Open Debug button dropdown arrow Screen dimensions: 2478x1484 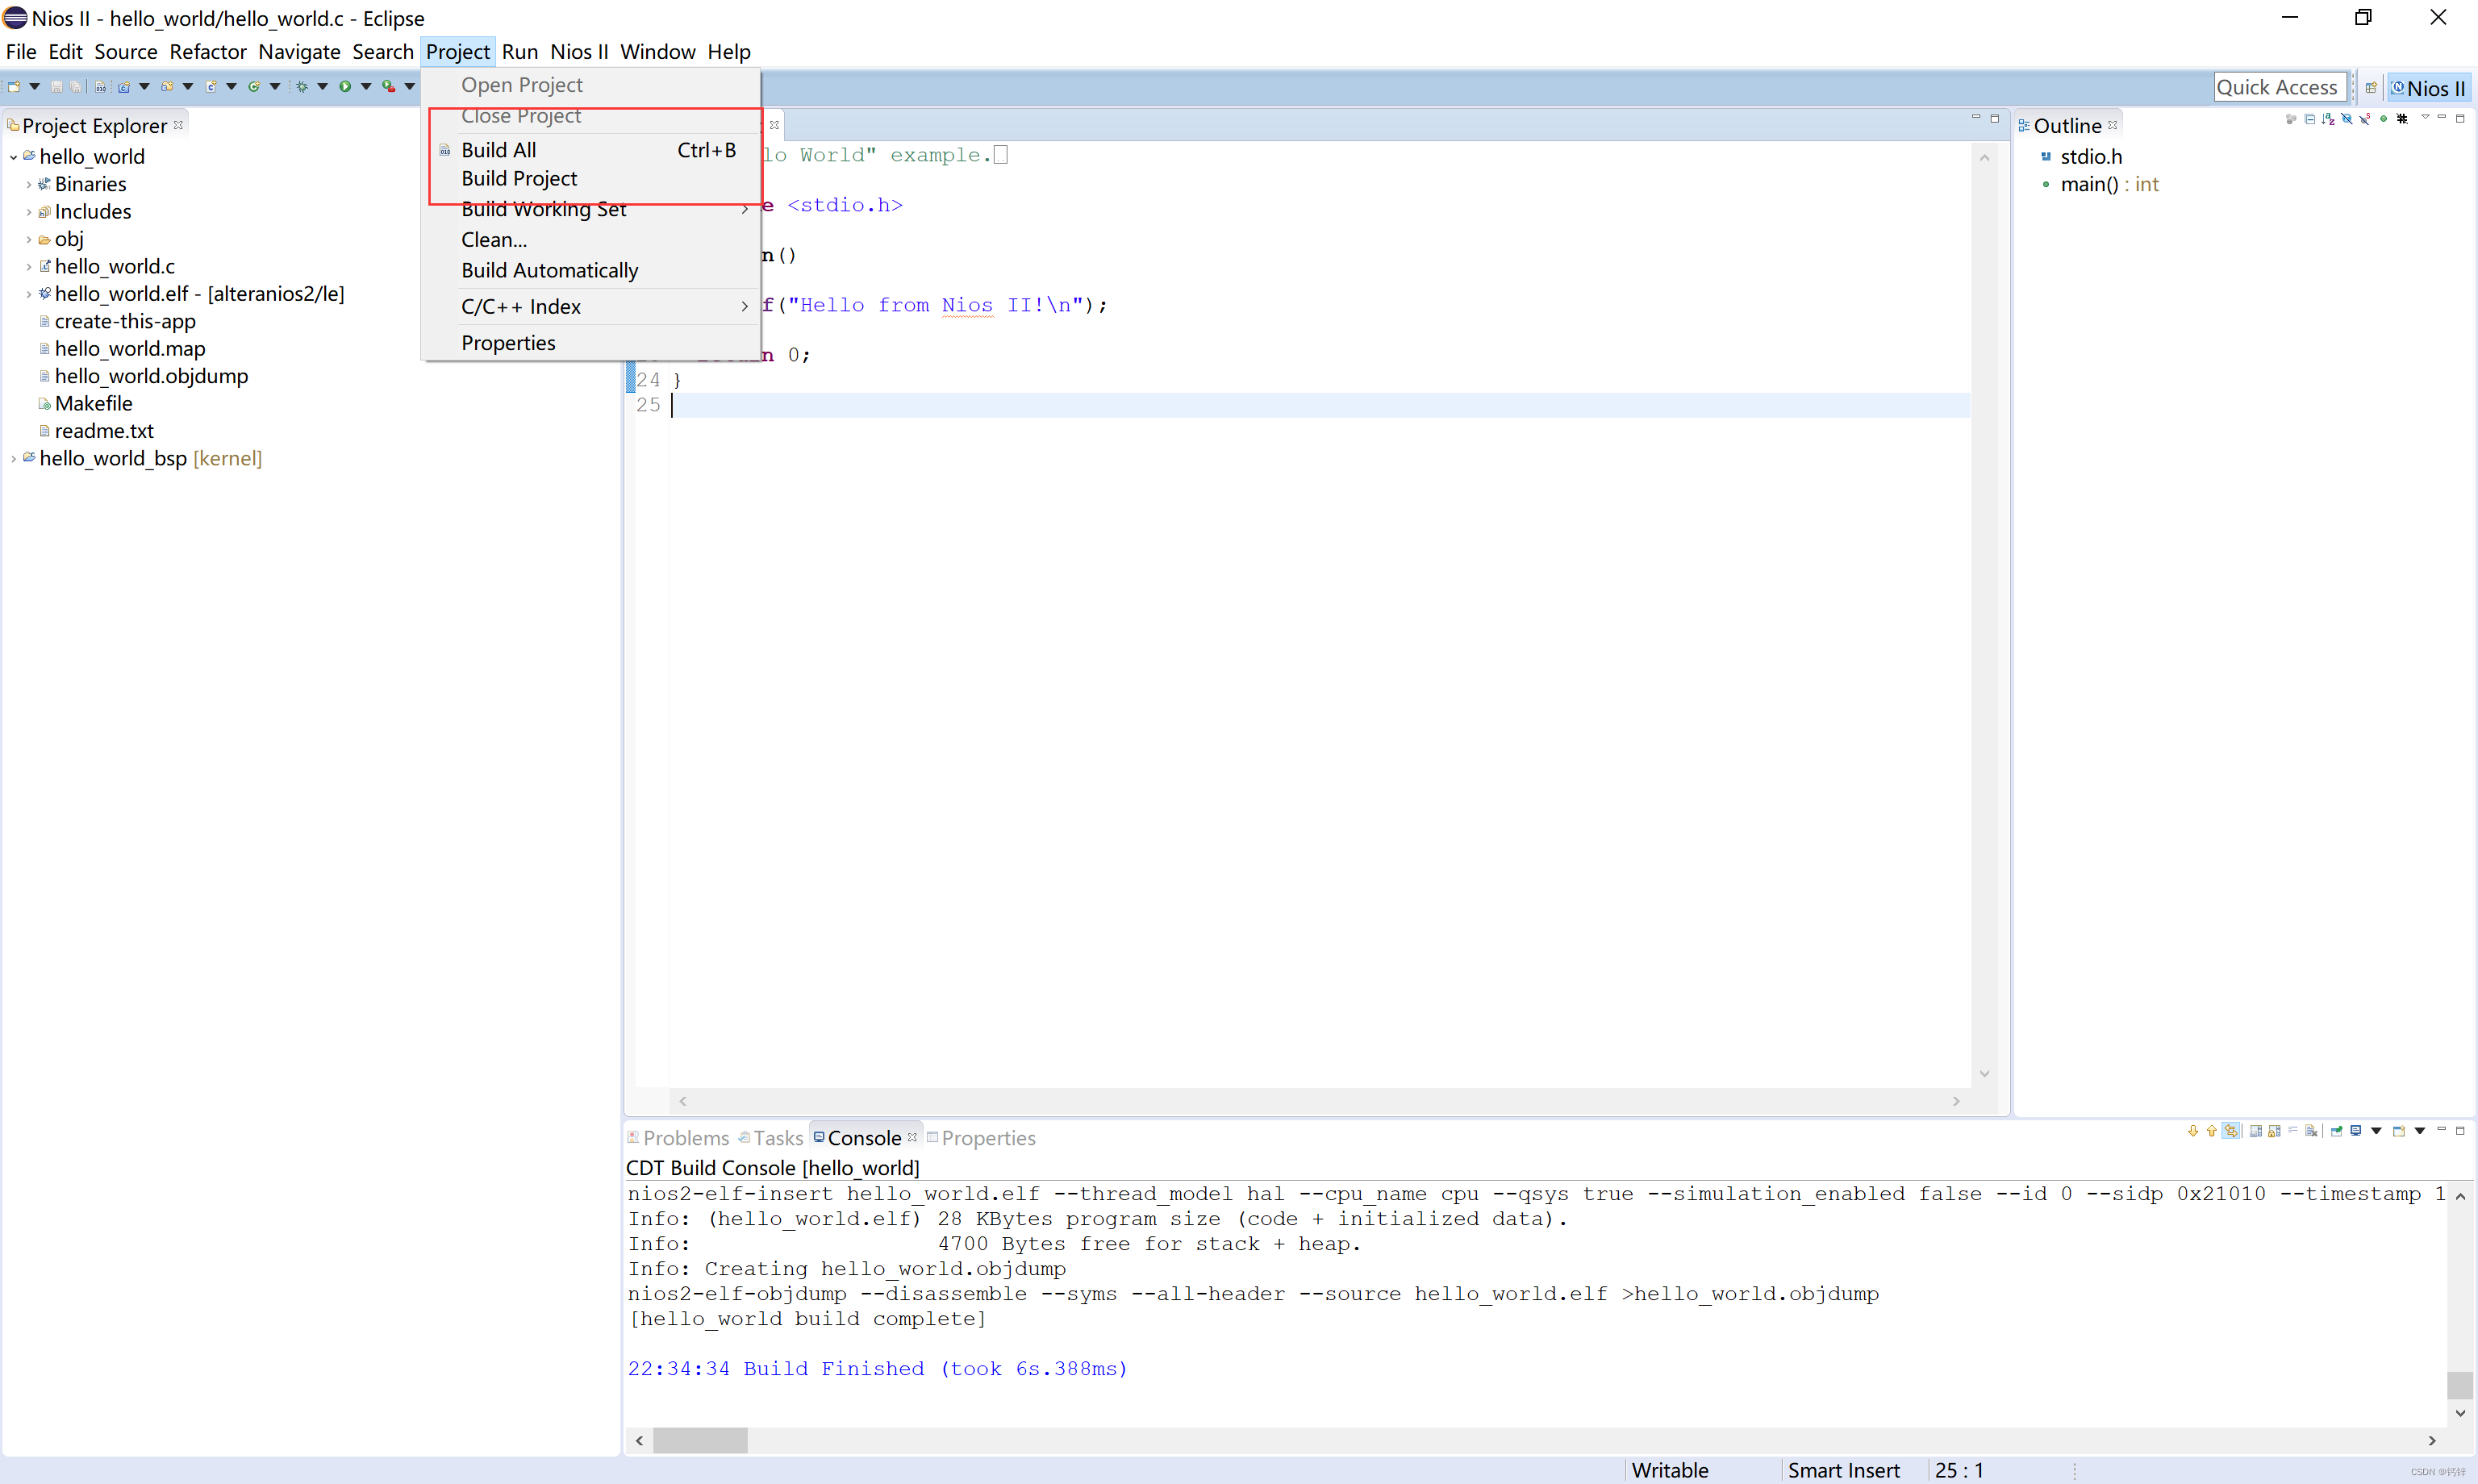(x=323, y=87)
